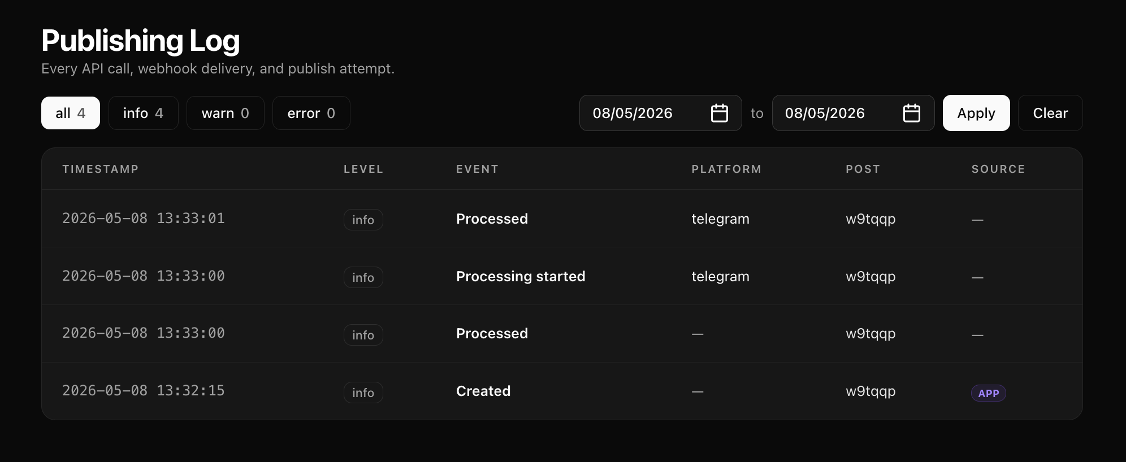Screen dimensions: 1126x462
Task: Focus the start date input field
Action: tap(660, 113)
